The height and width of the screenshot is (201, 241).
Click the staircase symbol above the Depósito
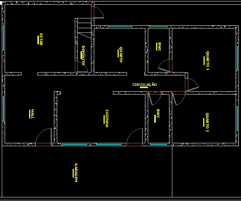tap(85, 28)
